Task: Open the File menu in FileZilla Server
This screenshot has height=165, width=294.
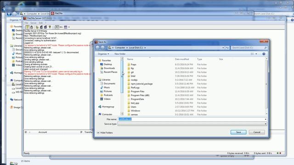Action: coord(26,23)
